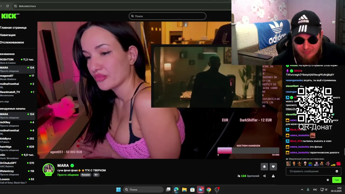This screenshot has height=194, width=345.
Task: Open site info icon in address bar
Action: [15, 6]
